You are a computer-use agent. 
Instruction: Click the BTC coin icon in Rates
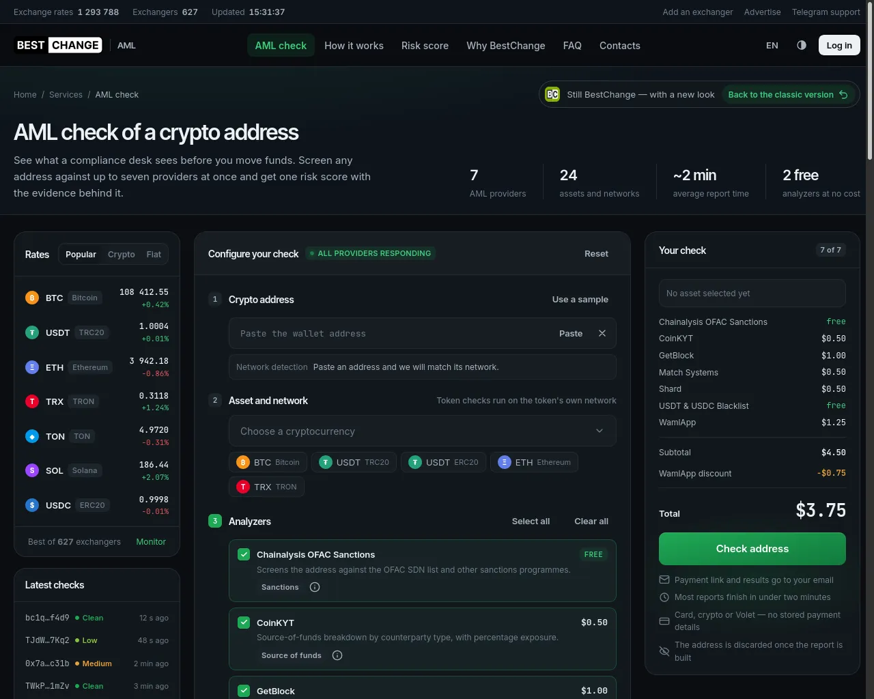(x=32, y=298)
